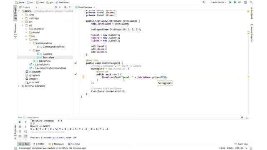Toggle the Structure tool window side tab
Image resolution: width=267 pixels, height=150 pixels.
15,31
